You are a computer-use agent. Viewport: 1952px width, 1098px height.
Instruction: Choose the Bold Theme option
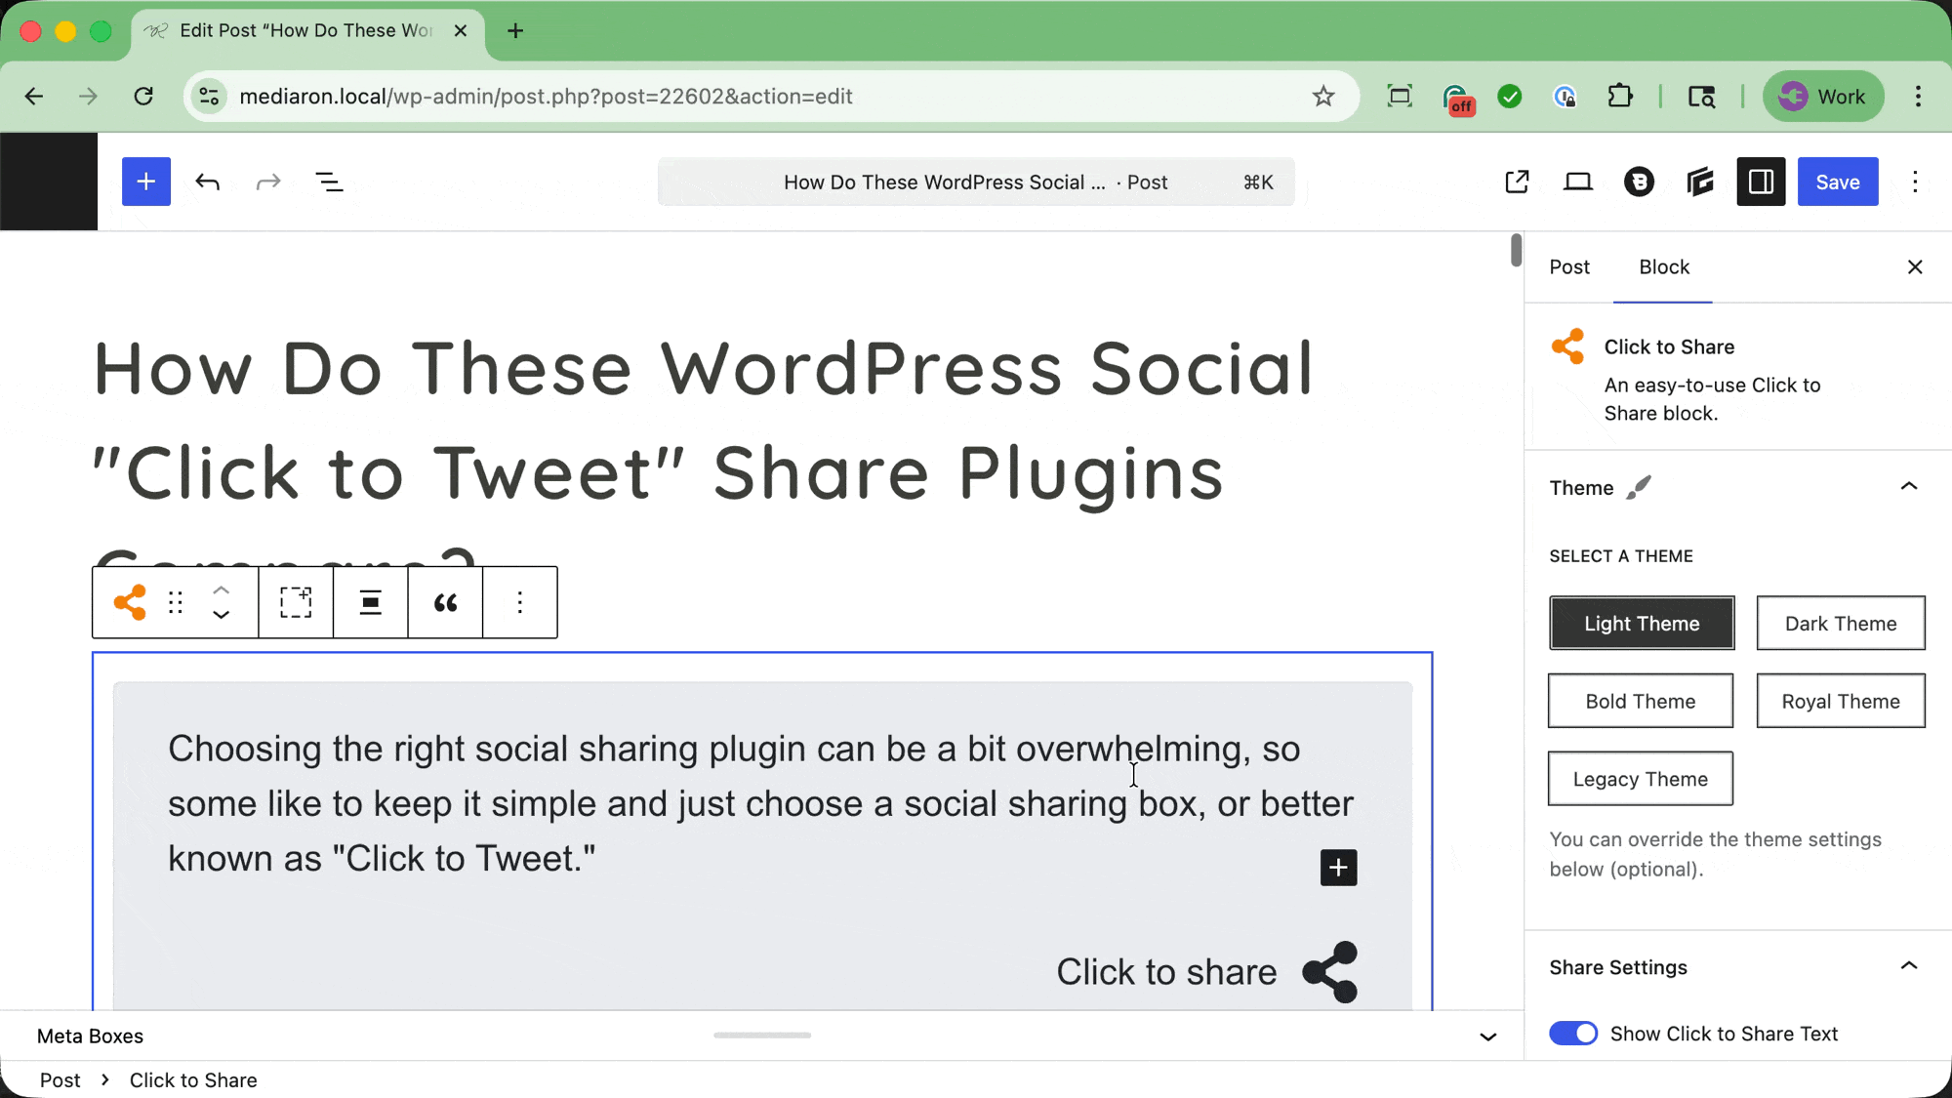(1641, 701)
